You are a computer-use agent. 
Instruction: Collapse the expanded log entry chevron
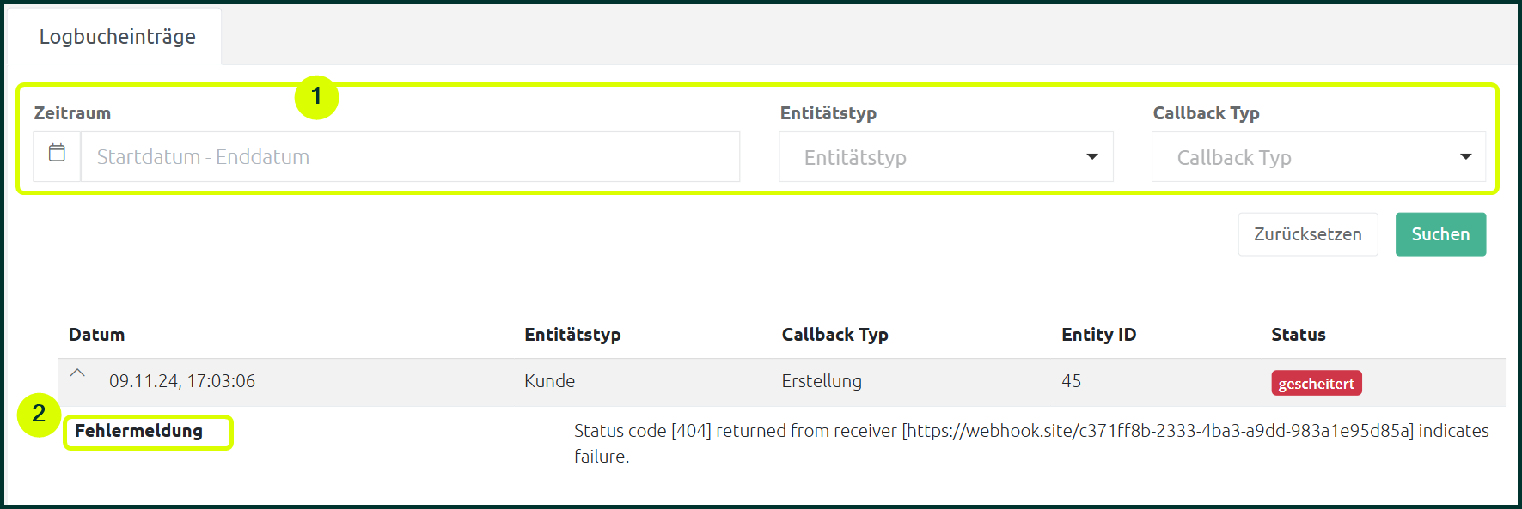tap(77, 373)
